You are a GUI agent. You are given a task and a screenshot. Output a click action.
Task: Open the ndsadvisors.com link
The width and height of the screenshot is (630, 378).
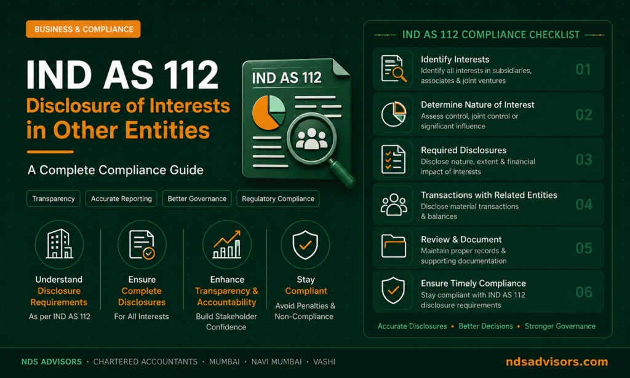pyautogui.click(x=557, y=361)
